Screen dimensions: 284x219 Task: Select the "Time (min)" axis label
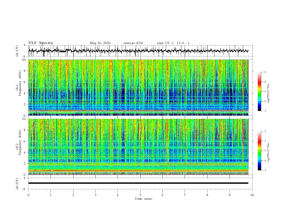(143, 199)
